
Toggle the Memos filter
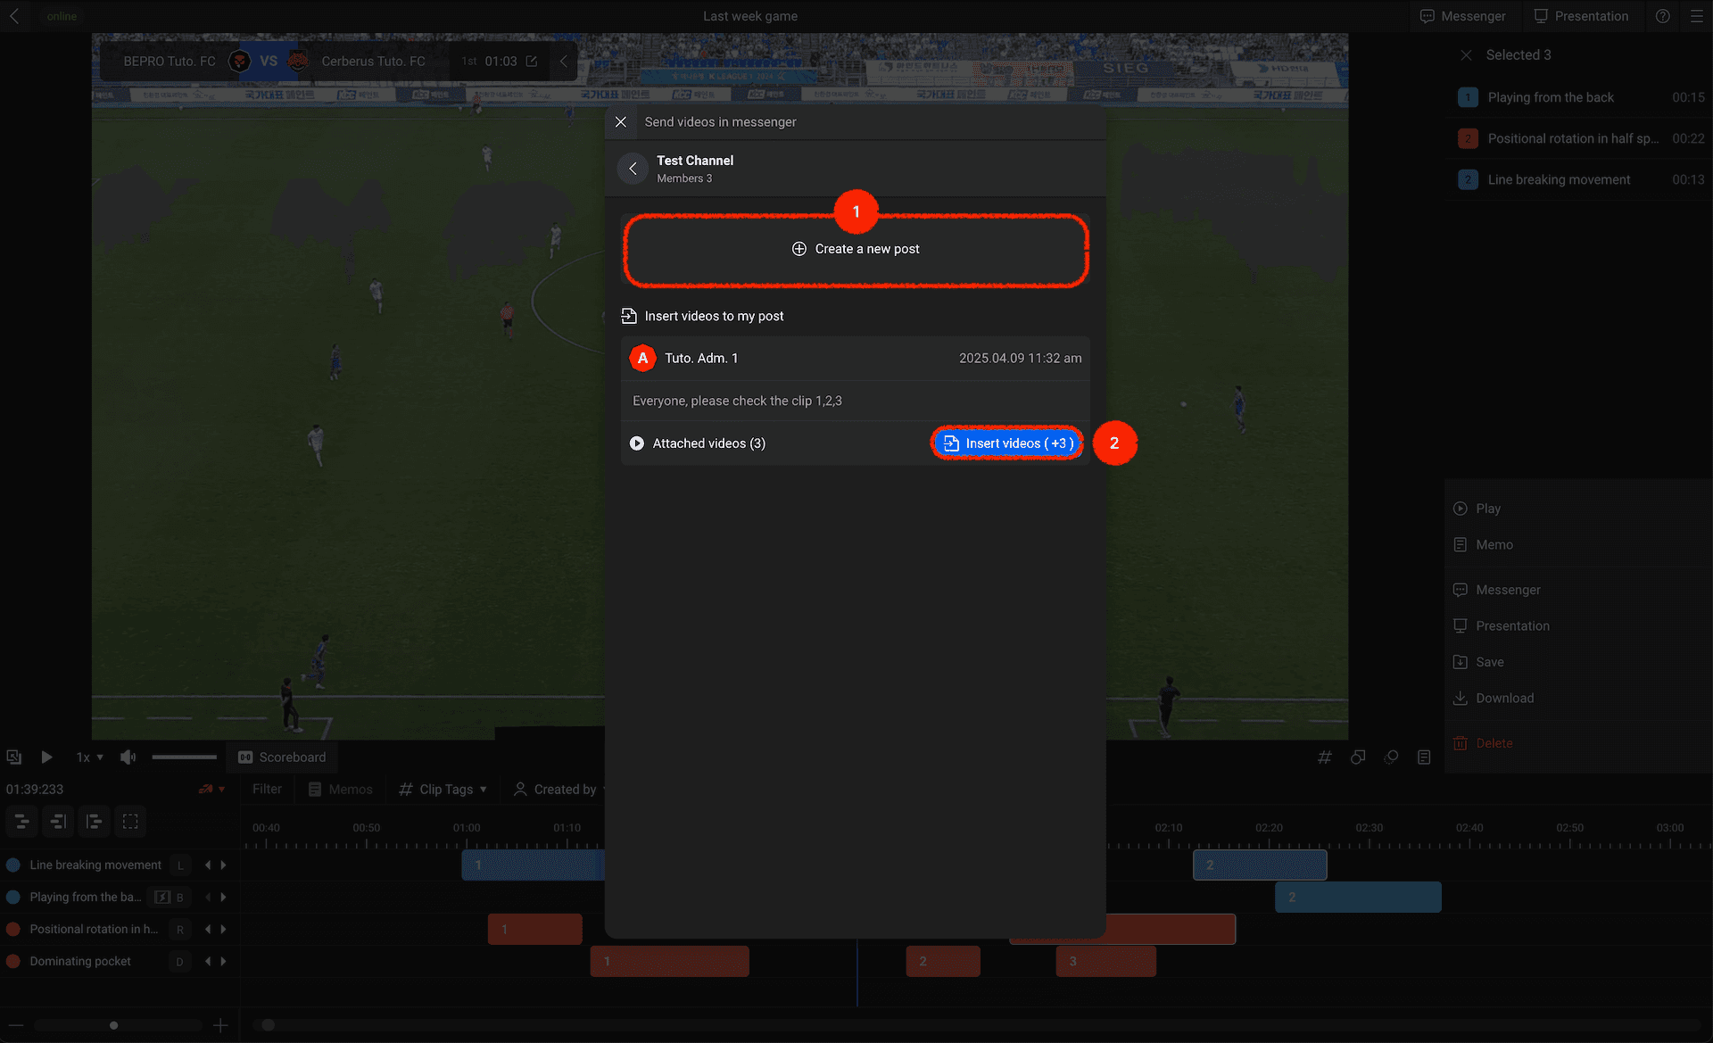pyautogui.click(x=340, y=790)
